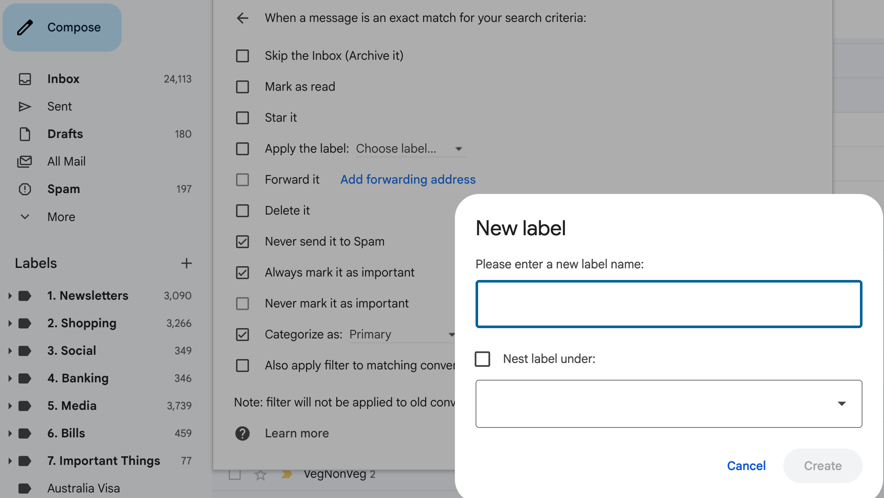The width and height of the screenshot is (884, 498).
Task: Open the Inbox folder
Action: (x=63, y=79)
